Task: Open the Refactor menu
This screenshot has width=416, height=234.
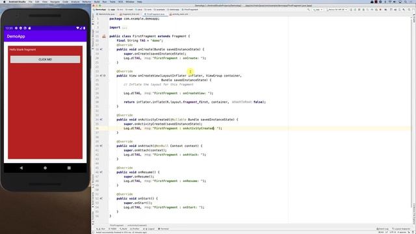Action: (x=86, y=1)
